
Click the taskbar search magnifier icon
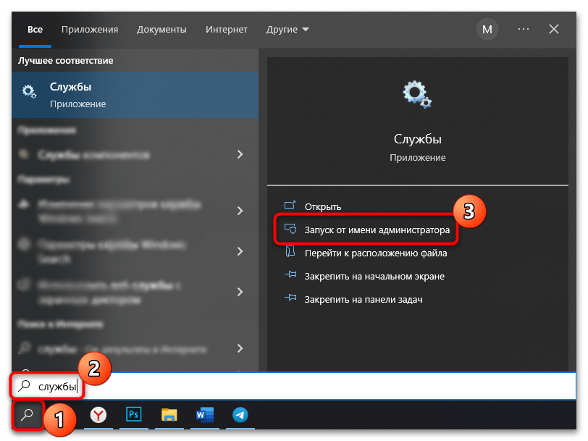(x=28, y=415)
